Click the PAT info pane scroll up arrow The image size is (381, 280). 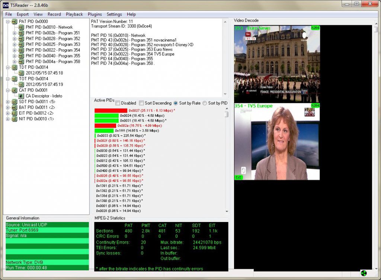225,22
